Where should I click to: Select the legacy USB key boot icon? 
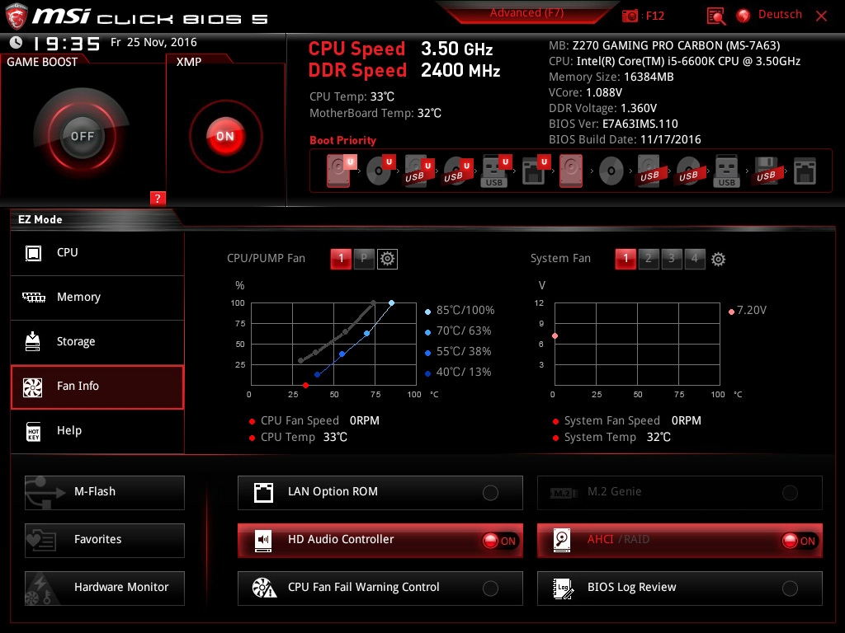[x=726, y=171]
